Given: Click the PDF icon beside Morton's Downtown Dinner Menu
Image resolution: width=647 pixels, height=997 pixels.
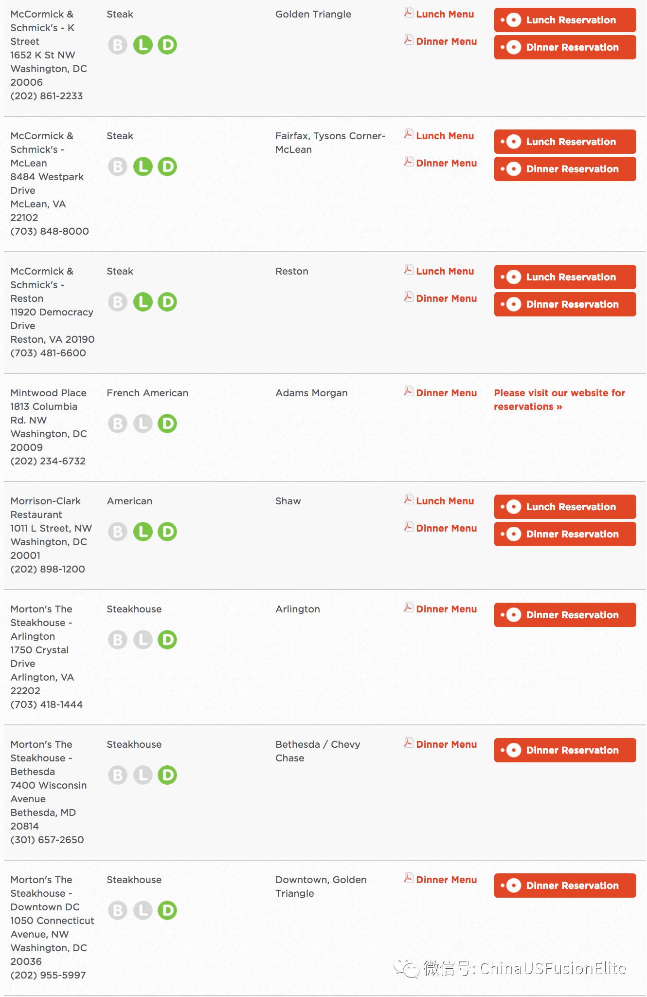Looking at the screenshot, I should tap(409, 878).
